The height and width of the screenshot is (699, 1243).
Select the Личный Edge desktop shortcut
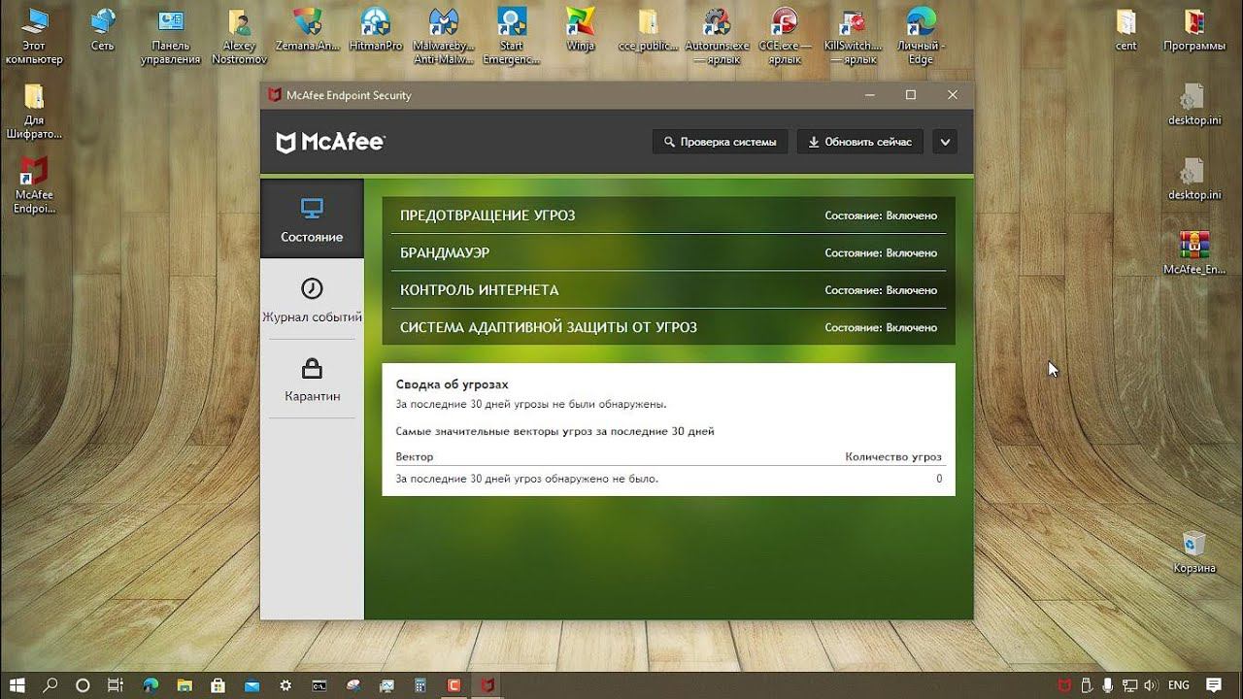pos(921,37)
